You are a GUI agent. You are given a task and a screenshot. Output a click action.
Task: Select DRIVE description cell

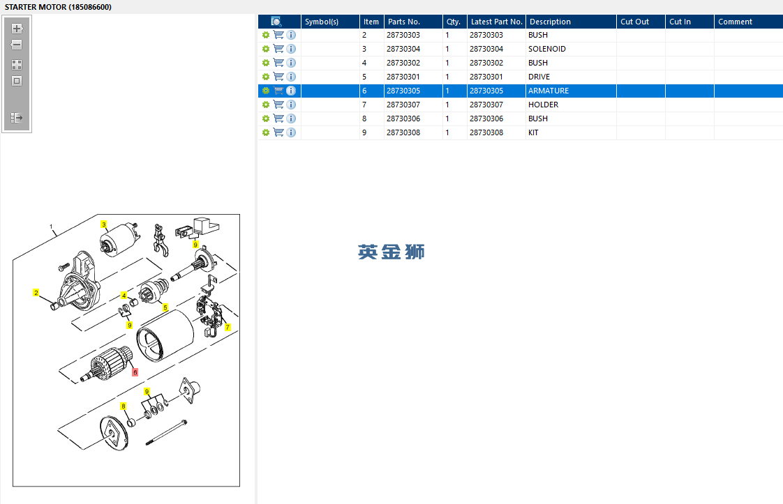click(571, 77)
